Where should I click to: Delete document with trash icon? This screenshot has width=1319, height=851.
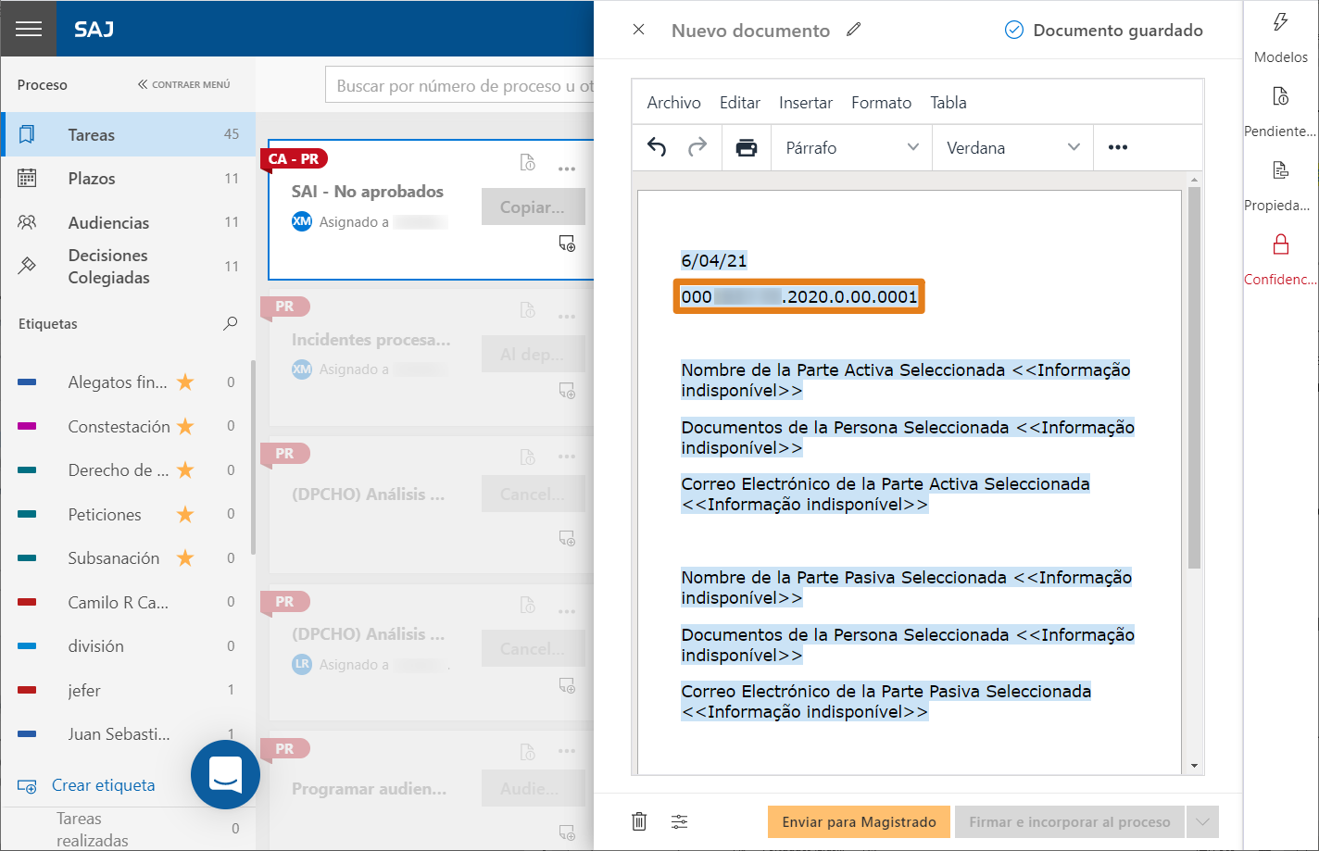pos(639,821)
